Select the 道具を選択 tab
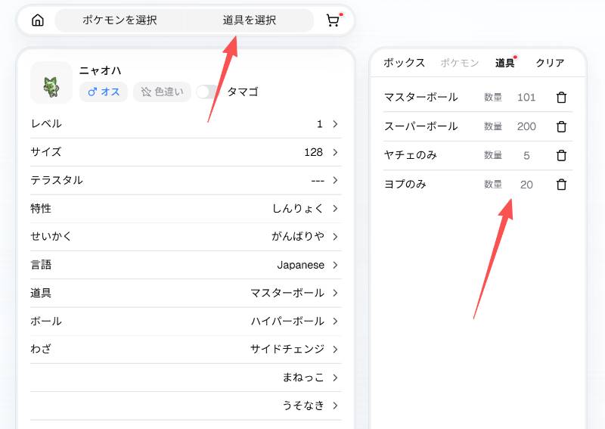605x429 pixels. 250,20
